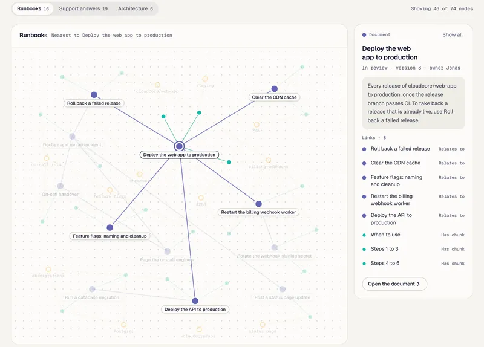The image size is (484, 347).
Task: Open Deploy the API to production link row
Action: click(413, 219)
